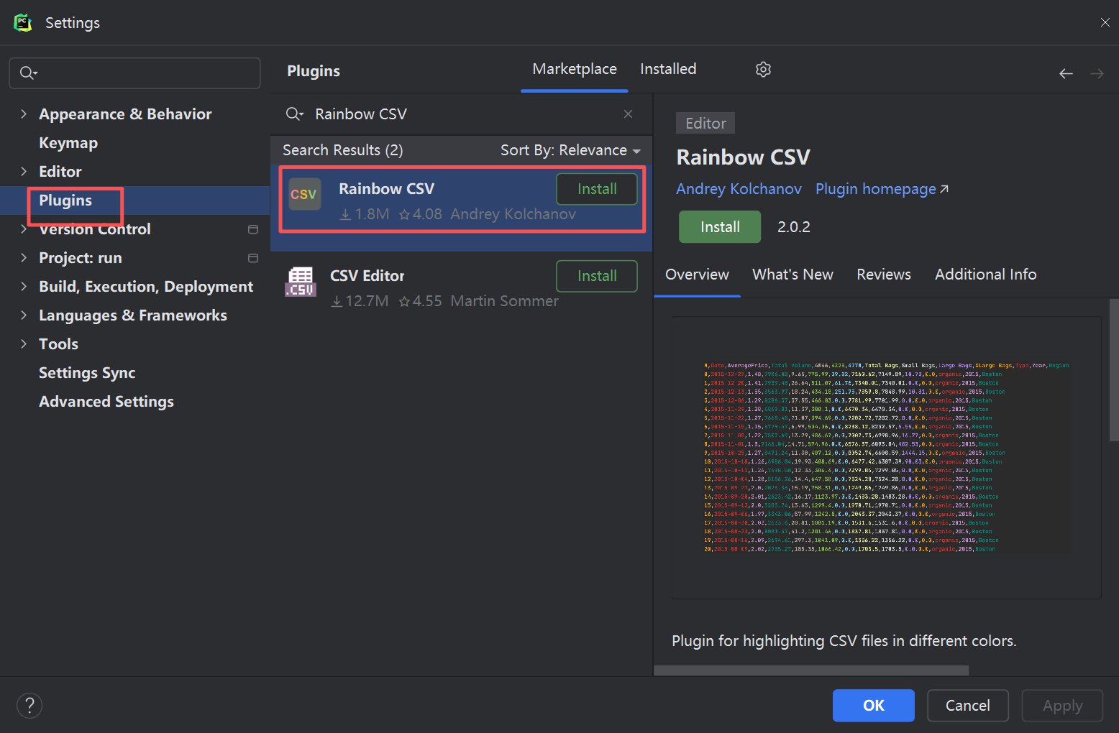Click the Rainbow CSV plugin search field

[460, 114]
